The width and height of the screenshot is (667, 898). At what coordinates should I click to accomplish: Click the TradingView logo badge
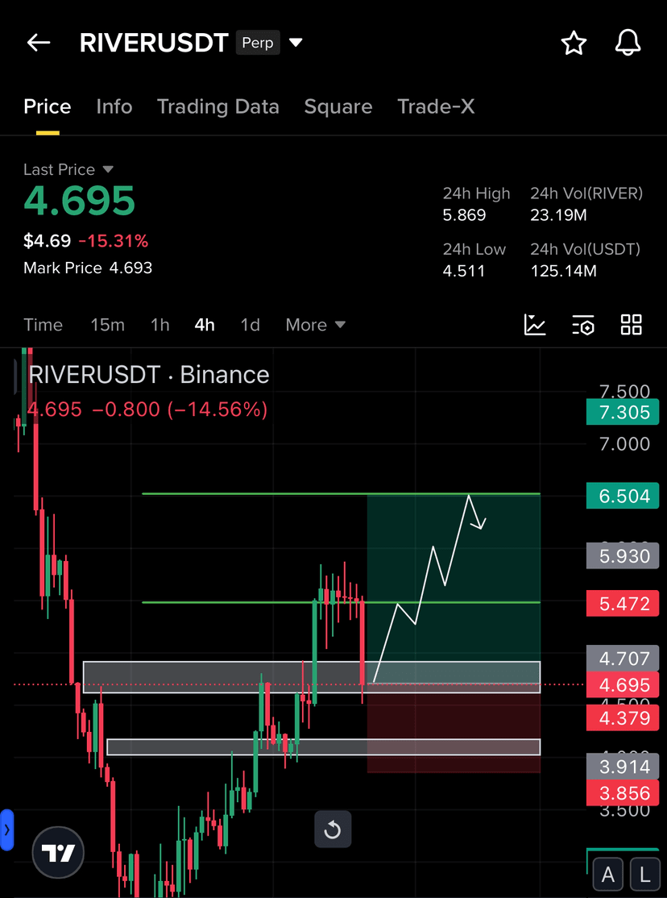(58, 854)
